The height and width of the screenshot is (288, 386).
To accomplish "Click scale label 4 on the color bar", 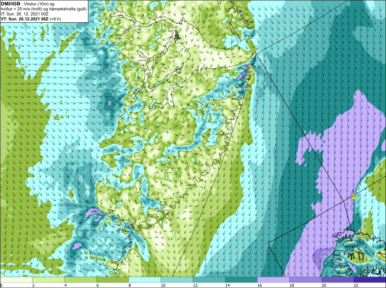I will [x=65, y=285].
